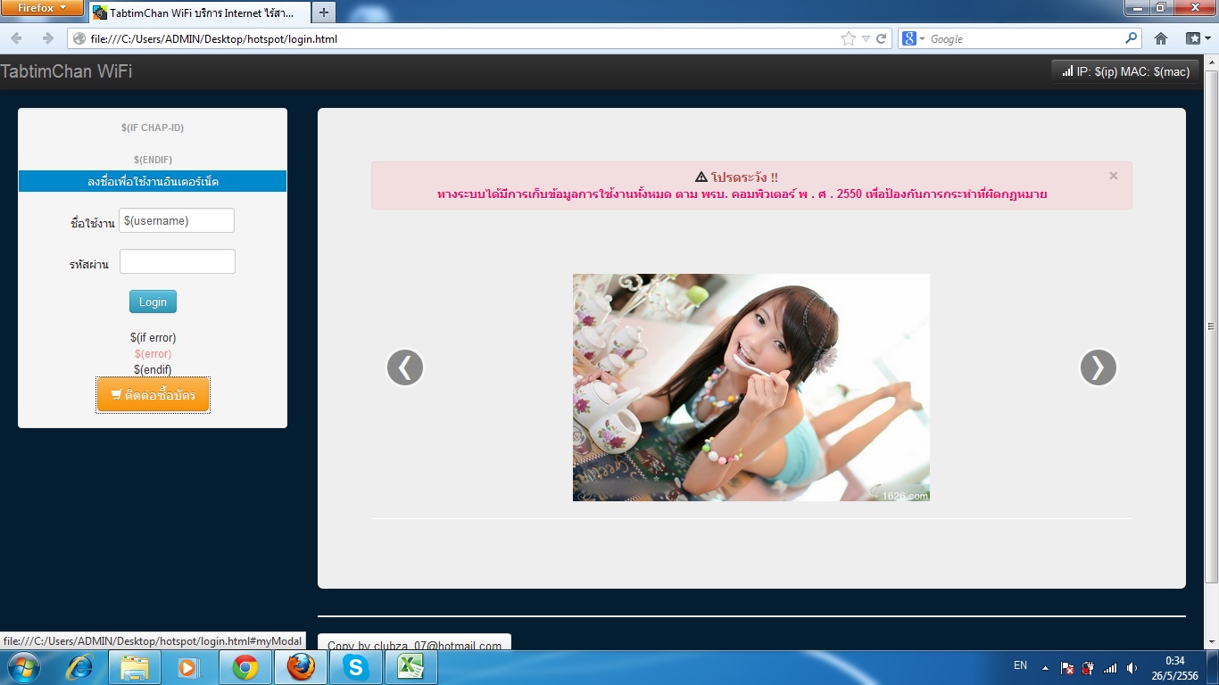Screen dimensions: 1219x685
Task: Click the search magnifier icon
Action: 1132,38
